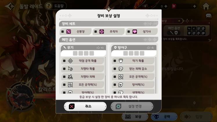Image resolution: width=217 pixels, height=122 pixels.
Task: Check the 치명타 확률 weapon option
Action: (64, 69)
